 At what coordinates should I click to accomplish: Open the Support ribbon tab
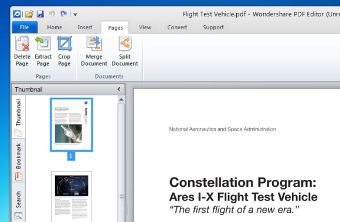click(213, 28)
